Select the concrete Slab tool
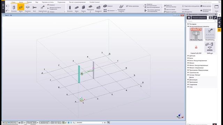The image size is (223, 125). 90,8
